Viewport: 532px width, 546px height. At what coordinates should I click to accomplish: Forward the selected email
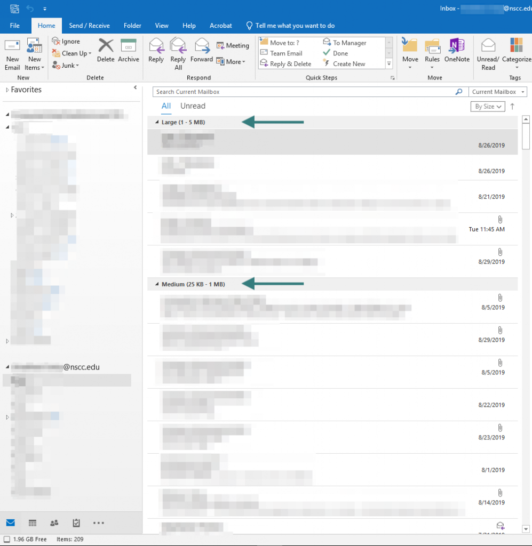coord(201,51)
